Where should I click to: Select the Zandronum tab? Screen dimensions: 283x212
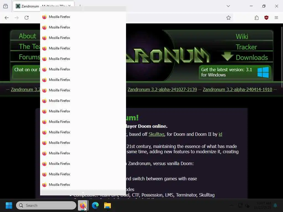pos(43,6)
